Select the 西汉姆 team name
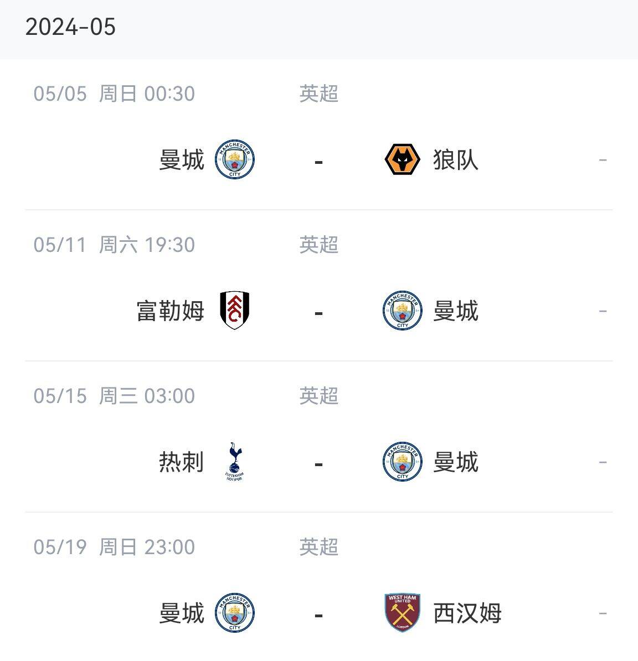The width and height of the screenshot is (638, 661). click(x=467, y=613)
